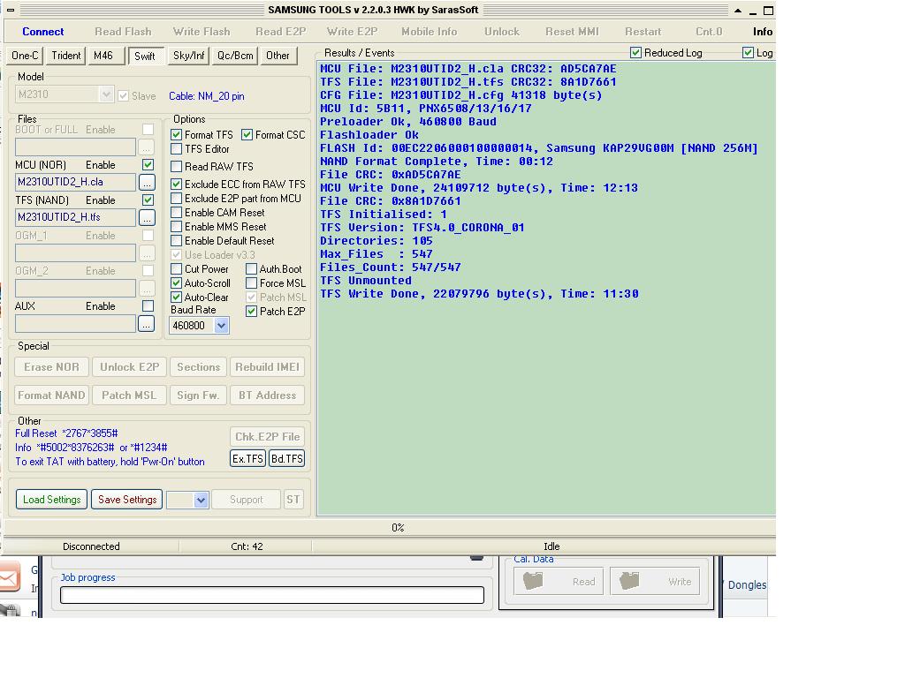Browse for TFS (NAND) file

tap(147, 217)
